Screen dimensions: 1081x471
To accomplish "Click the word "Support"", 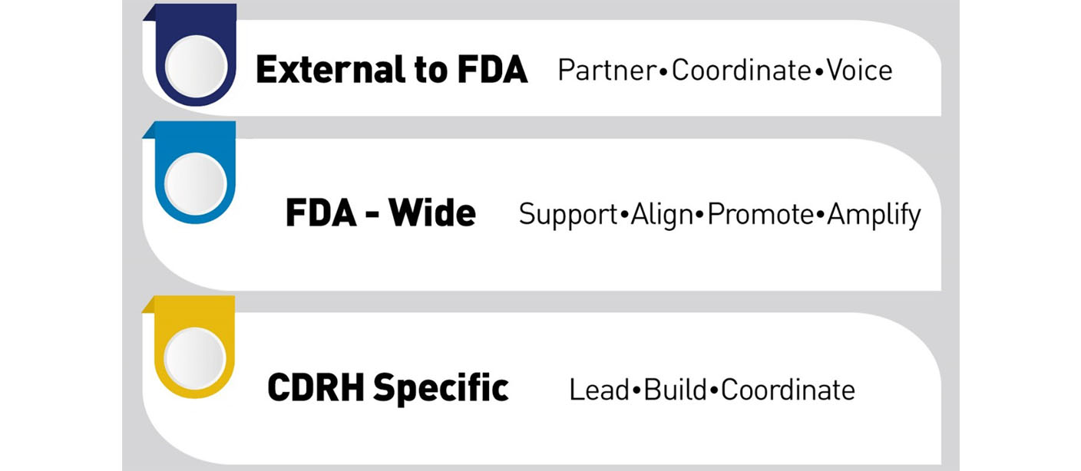I will [568, 215].
